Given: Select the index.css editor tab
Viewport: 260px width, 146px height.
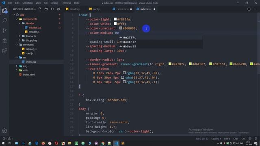Looking at the screenshot, I should [145, 9].
